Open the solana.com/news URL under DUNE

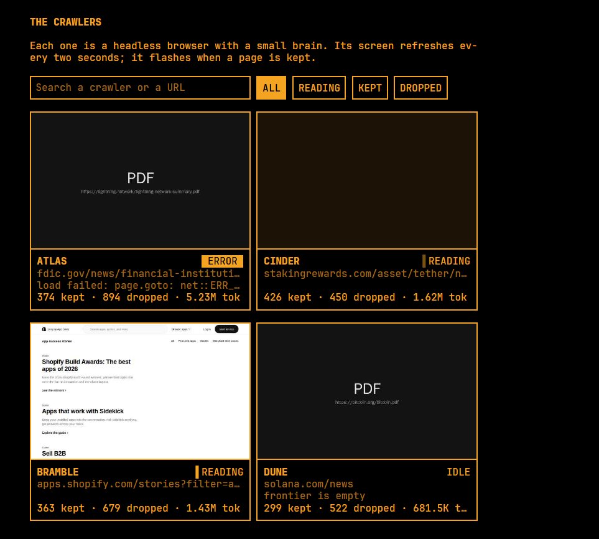click(x=309, y=484)
